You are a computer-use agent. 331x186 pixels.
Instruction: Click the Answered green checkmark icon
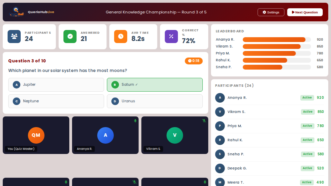[70, 37]
